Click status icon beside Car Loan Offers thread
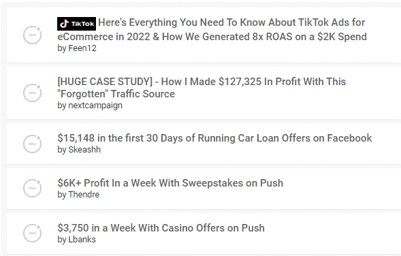Image resolution: width=401 pixels, height=256 pixels. [x=32, y=144]
